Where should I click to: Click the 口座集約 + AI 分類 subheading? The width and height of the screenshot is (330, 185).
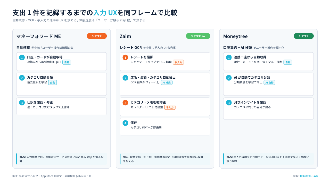pos(237,48)
